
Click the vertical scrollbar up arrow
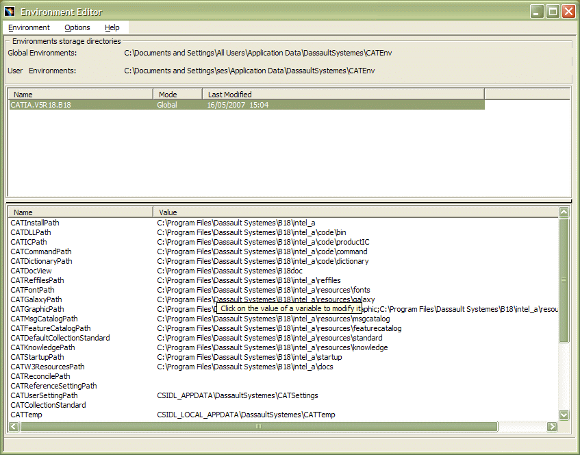564,212
